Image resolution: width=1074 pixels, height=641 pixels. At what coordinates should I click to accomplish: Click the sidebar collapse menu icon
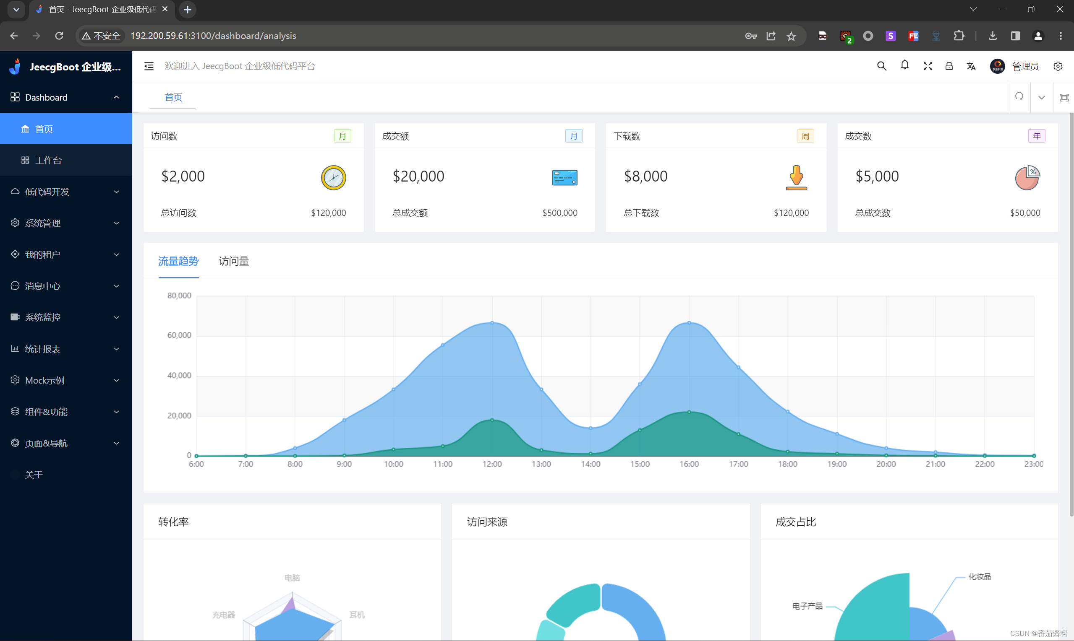149,66
